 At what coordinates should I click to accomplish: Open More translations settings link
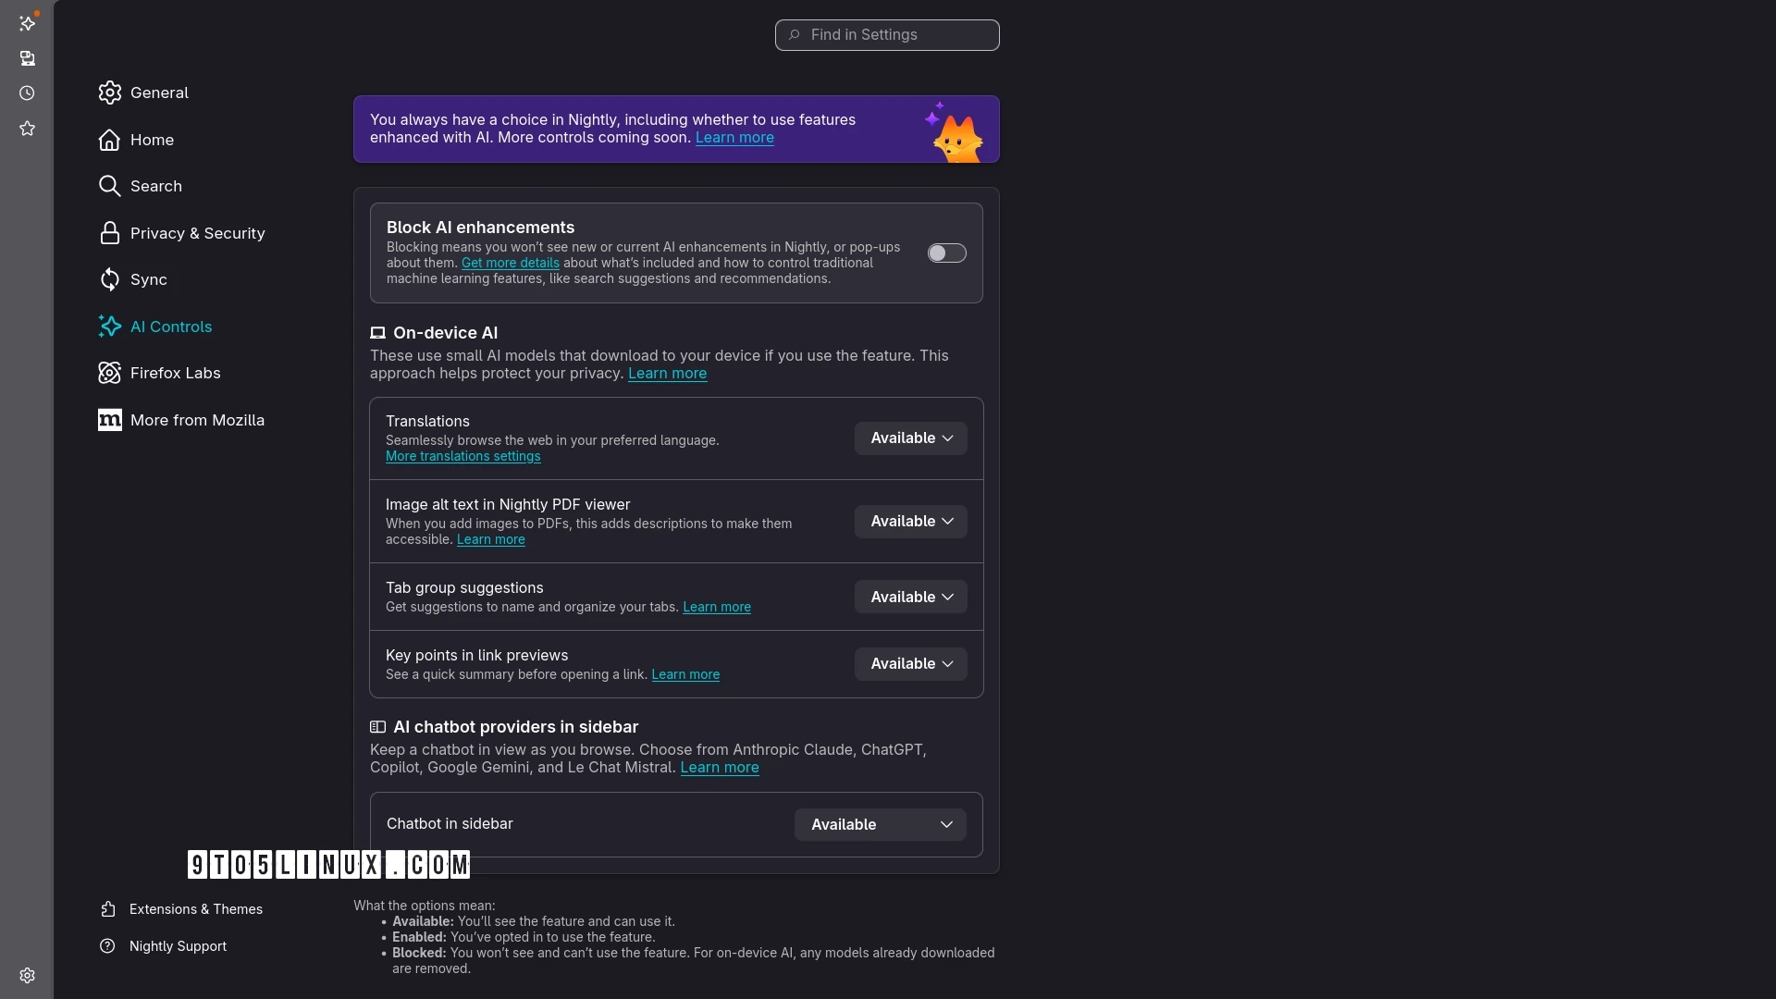[462, 456]
